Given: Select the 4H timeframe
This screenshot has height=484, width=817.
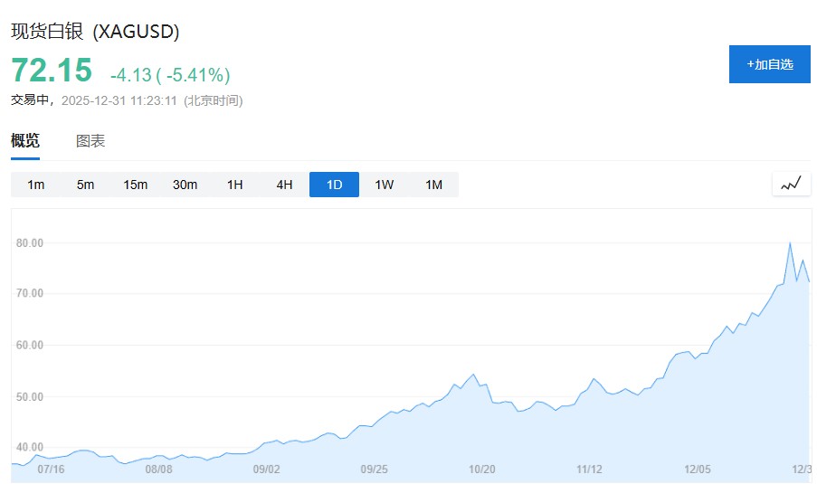Looking at the screenshot, I should [285, 185].
